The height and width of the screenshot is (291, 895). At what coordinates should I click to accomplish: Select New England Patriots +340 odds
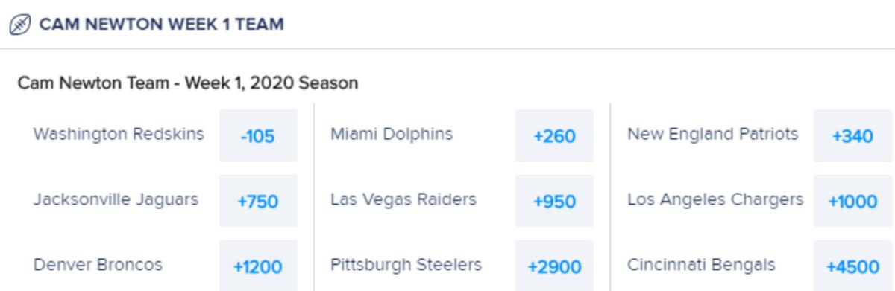click(x=852, y=136)
